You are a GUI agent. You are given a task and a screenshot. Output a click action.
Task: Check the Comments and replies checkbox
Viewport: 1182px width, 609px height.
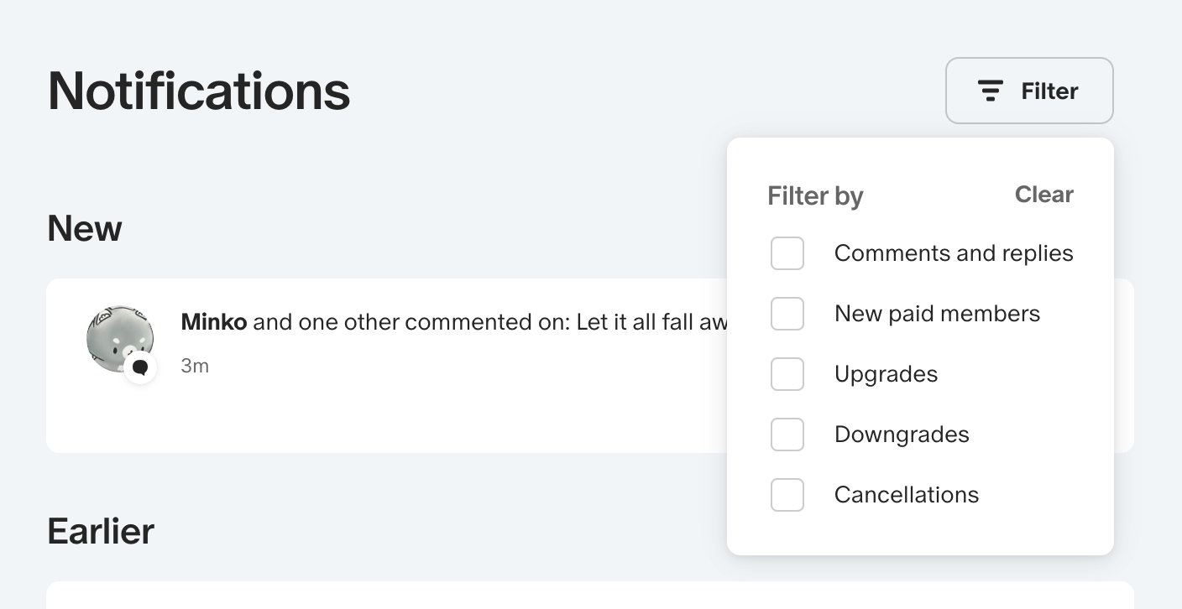[x=787, y=253]
